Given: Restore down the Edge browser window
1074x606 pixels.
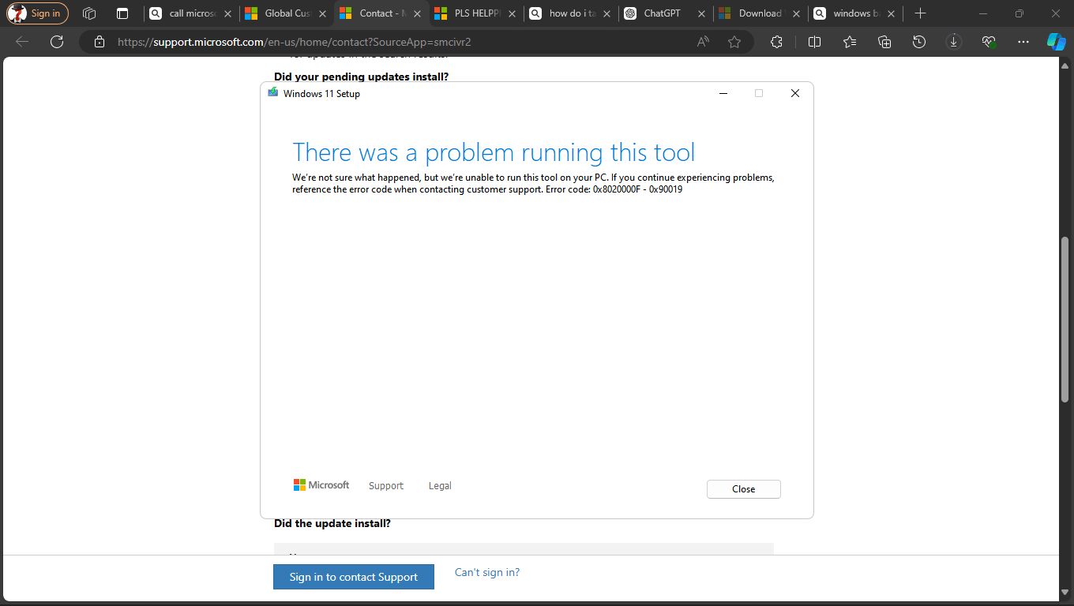Looking at the screenshot, I should (x=1019, y=13).
